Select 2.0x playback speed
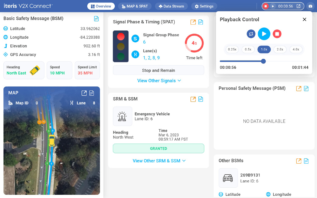317x198 pixels. [280, 49]
